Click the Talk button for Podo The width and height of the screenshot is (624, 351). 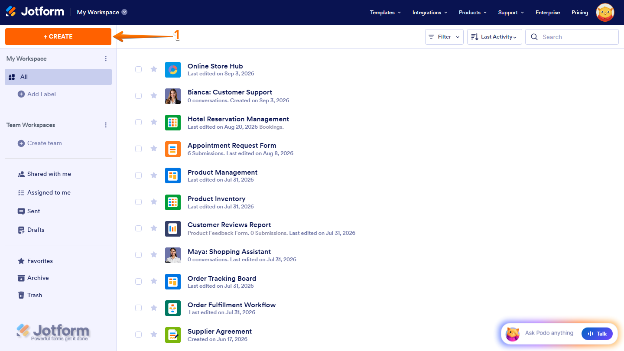tap(597, 333)
